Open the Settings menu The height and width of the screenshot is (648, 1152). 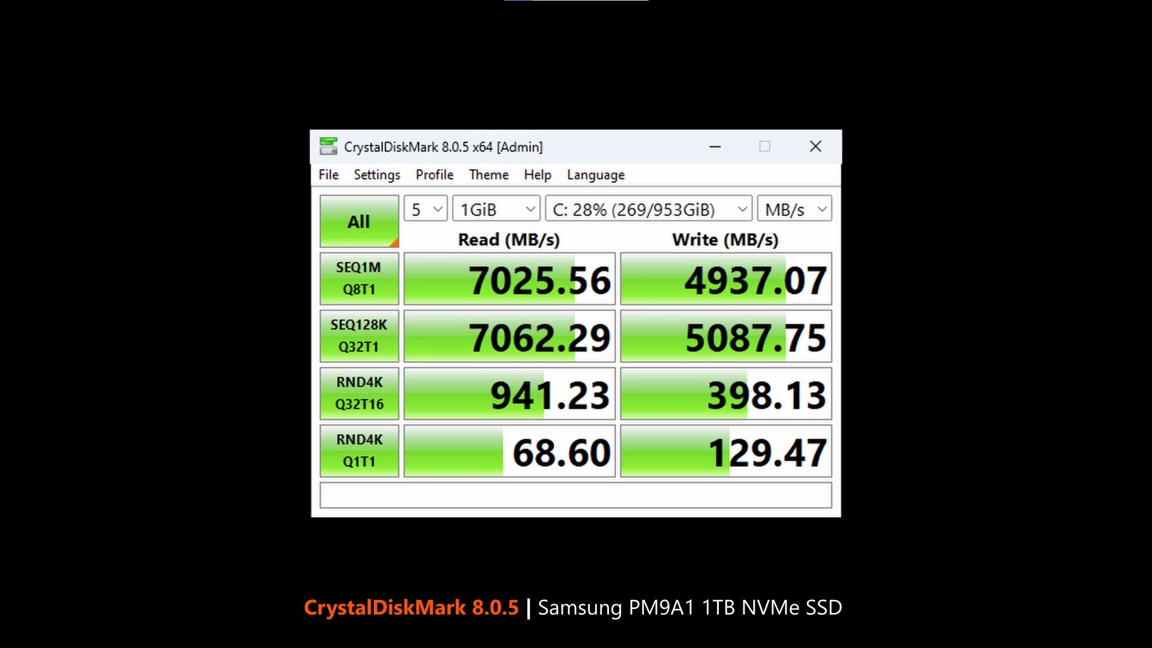(x=377, y=175)
